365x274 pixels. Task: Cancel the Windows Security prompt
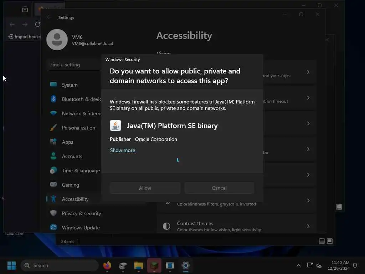(x=219, y=188)
